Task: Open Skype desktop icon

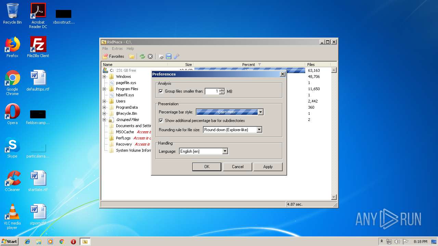Action: click(x=12, y=148)
